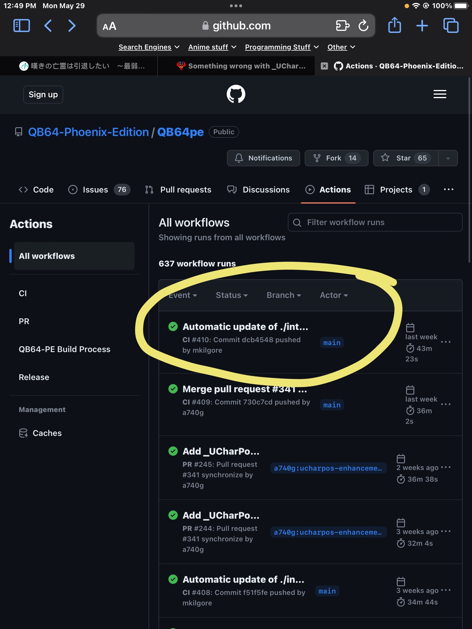The width and height of the screenshot is (472, 629).
Task: Click the main branch label of CI #409
Action: tap(332, 405)
